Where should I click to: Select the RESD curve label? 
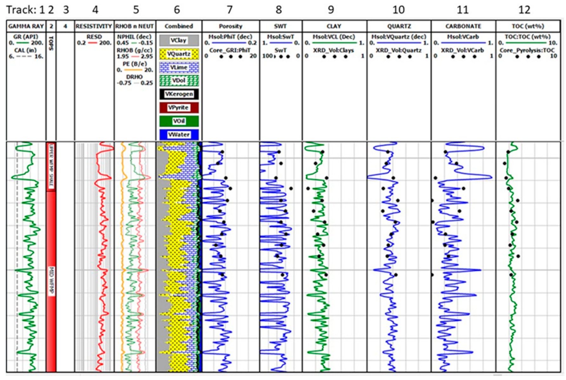[94, 37]
